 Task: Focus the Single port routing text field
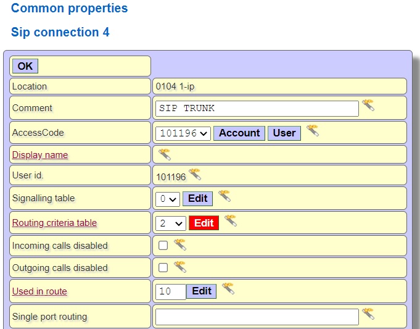click(257, 317)
